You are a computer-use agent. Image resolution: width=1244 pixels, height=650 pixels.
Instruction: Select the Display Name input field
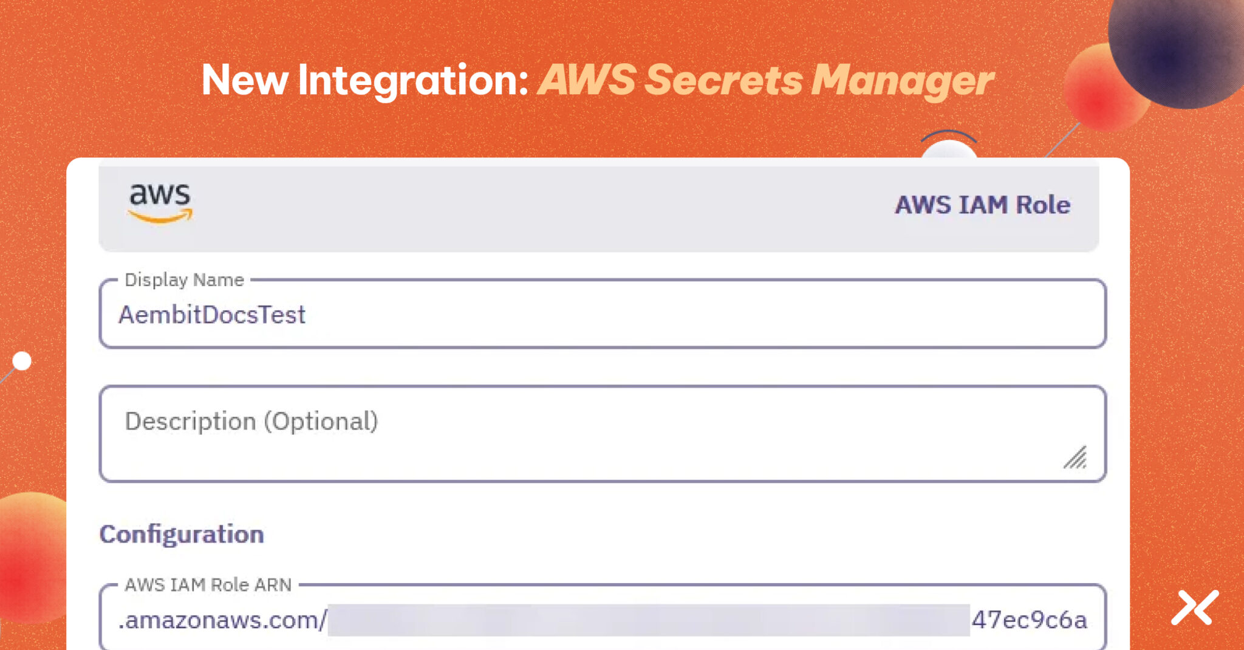tap(601, 314)
